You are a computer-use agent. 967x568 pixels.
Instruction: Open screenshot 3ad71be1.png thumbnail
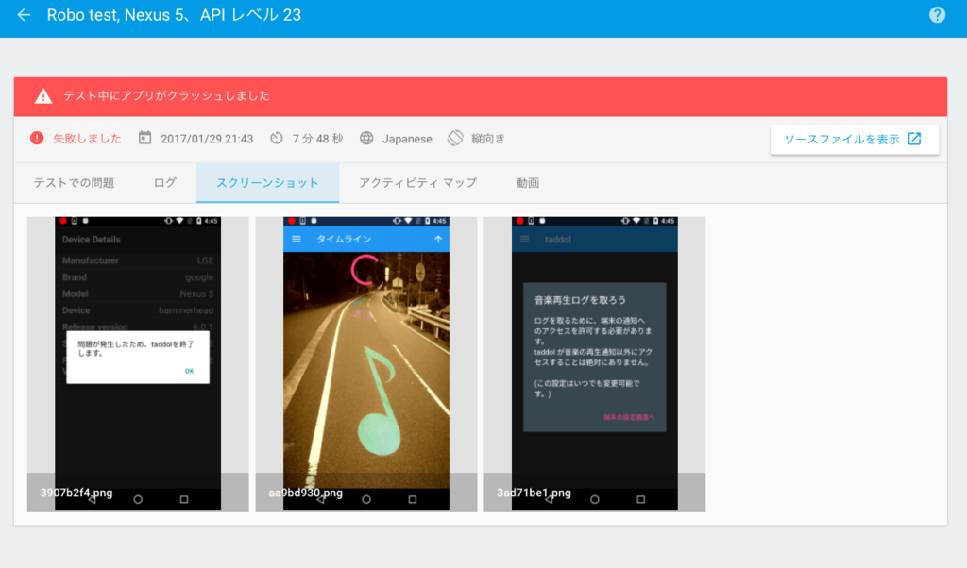(595, 364)
